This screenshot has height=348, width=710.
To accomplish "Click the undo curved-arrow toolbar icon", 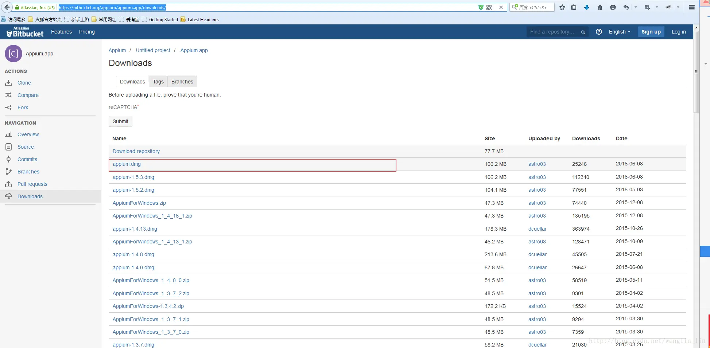I will (x=626, y=7).
